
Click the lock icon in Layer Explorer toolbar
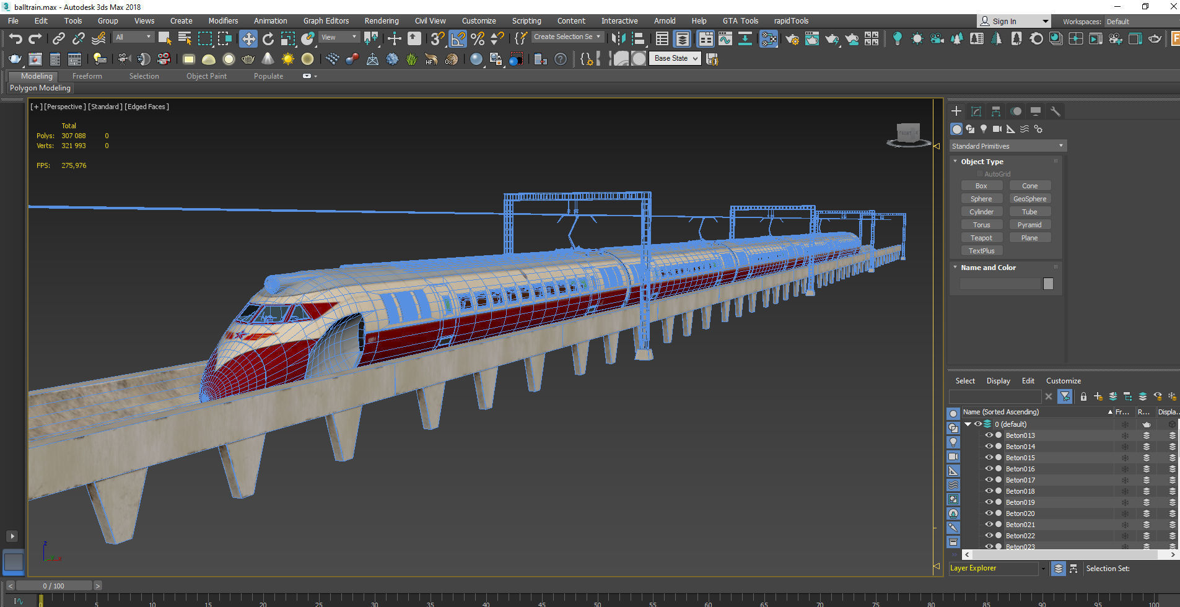[x=1083, y=396]
